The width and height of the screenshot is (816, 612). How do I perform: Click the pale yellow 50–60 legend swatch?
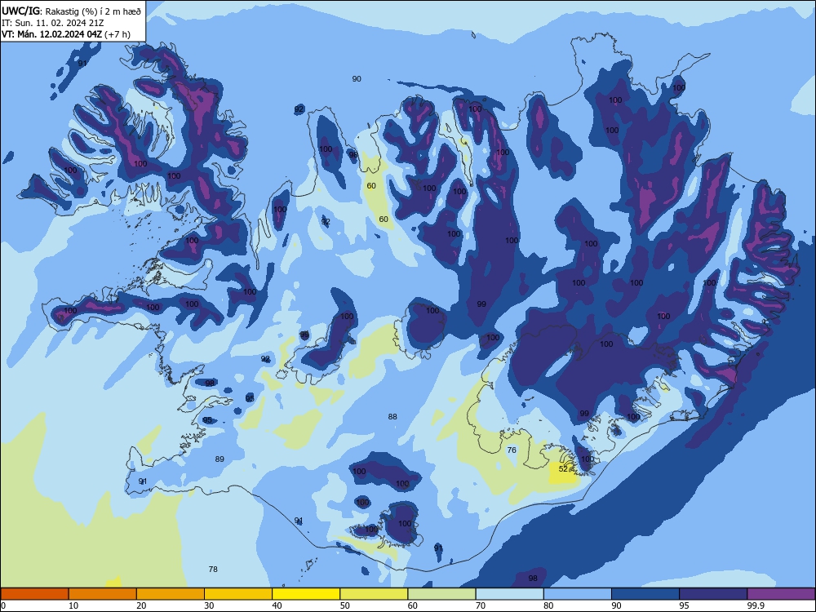click(374, 594)
